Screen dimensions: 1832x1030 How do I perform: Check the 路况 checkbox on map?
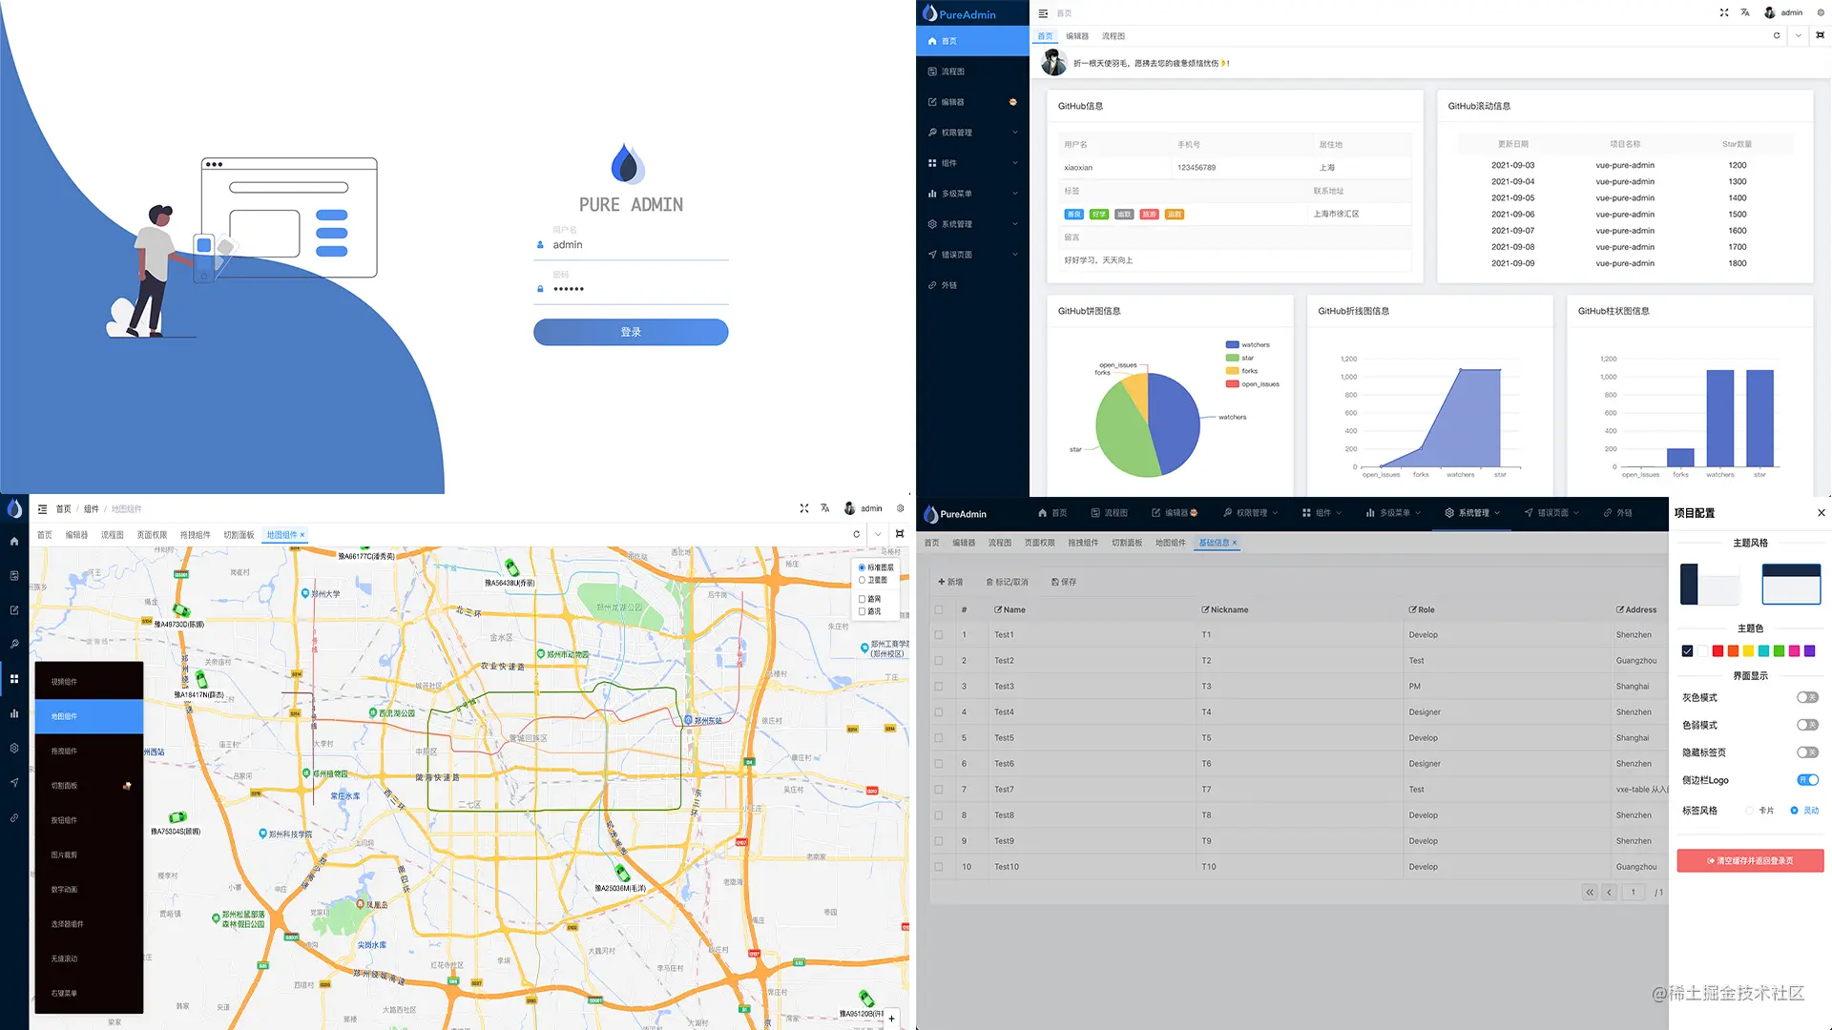[x=862, y=611]
